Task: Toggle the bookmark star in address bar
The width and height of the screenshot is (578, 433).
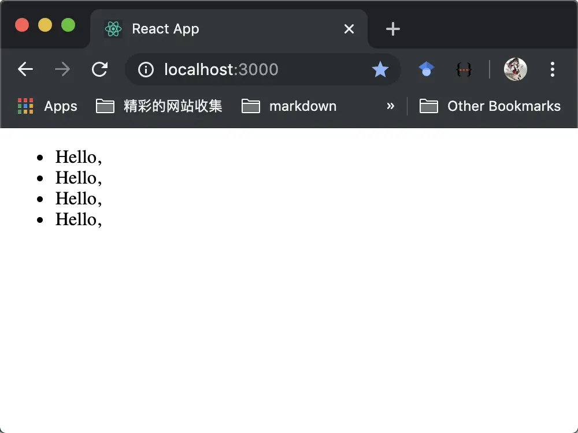Action: (380, 69)
